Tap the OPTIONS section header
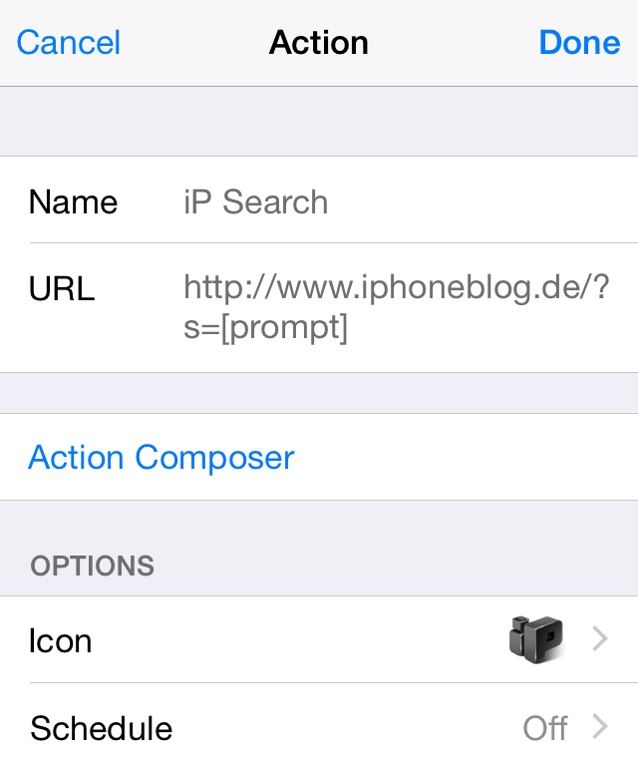This screenshot has height=765, width=638. click(92, 566)
